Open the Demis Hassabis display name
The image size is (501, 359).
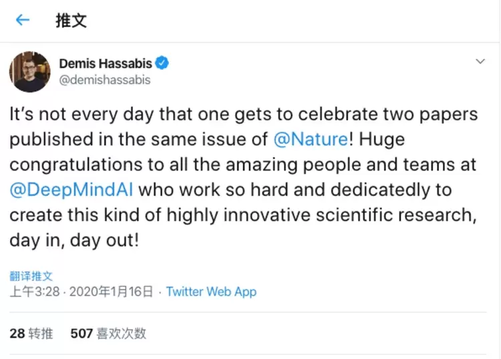coord(106,64)
